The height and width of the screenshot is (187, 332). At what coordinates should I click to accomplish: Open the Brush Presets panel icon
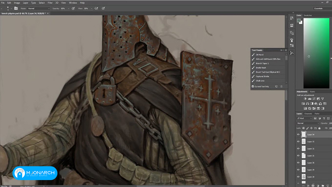click(292, 40)
